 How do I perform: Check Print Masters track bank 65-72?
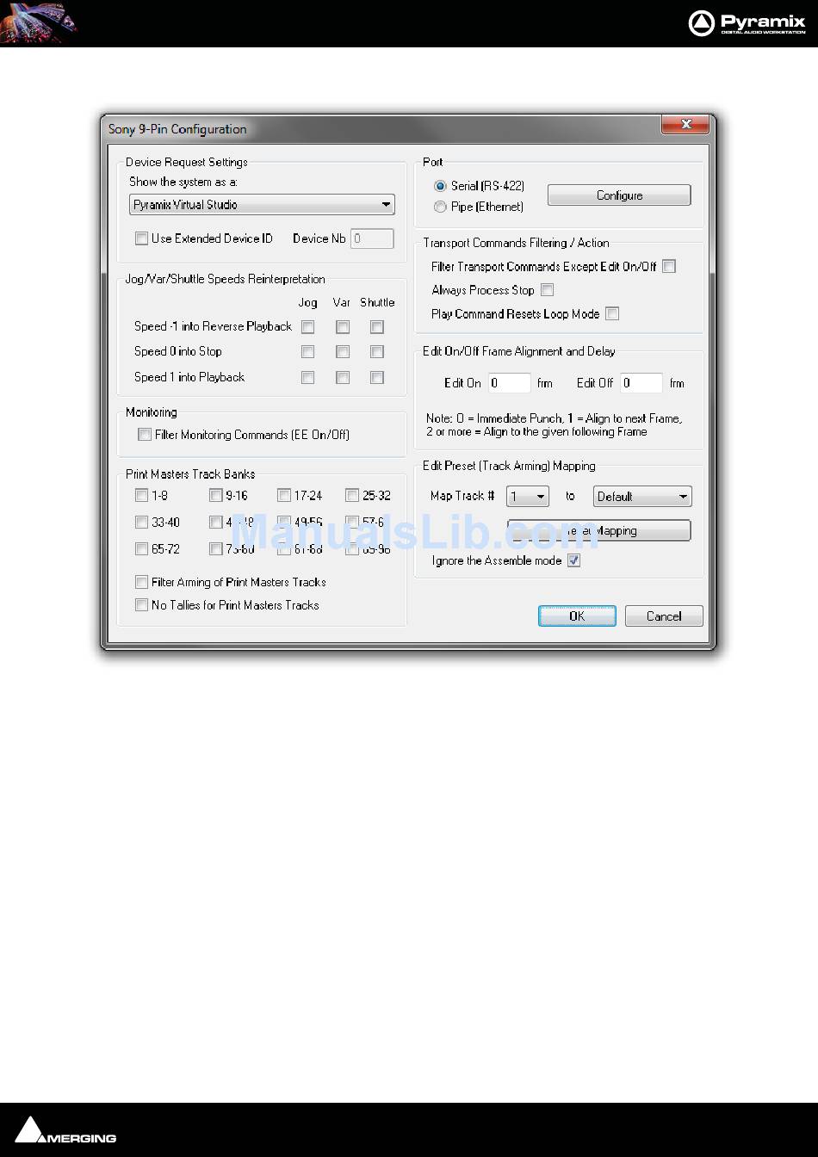141,548
